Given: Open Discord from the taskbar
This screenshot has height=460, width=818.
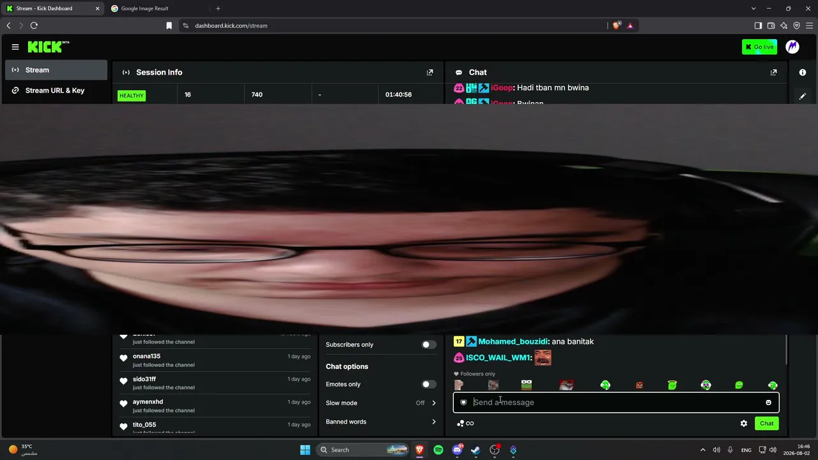Looking at the screenshot, I should (457, 450).
